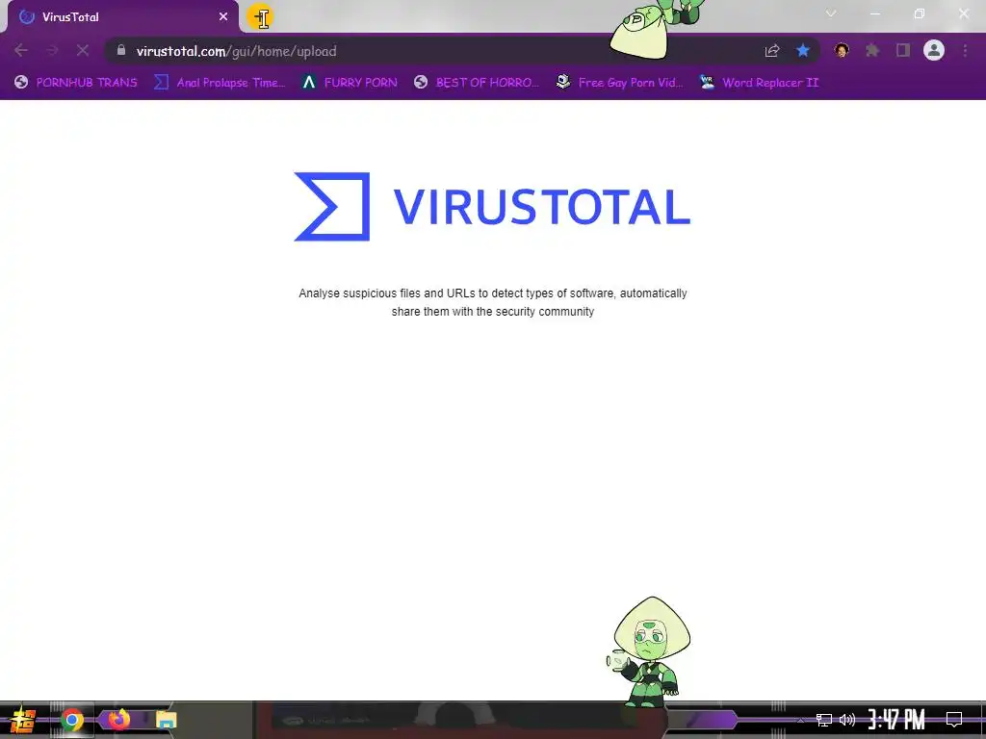This screenshot has height=739, width=986.
Task: Open the network status tray icon
Action: pyautogui.click(x=824, y=720)
